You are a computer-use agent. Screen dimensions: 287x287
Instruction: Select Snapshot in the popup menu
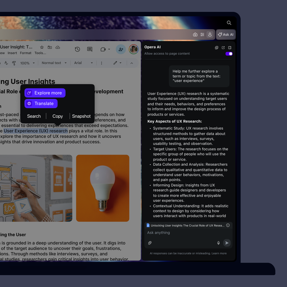point(81,116)
